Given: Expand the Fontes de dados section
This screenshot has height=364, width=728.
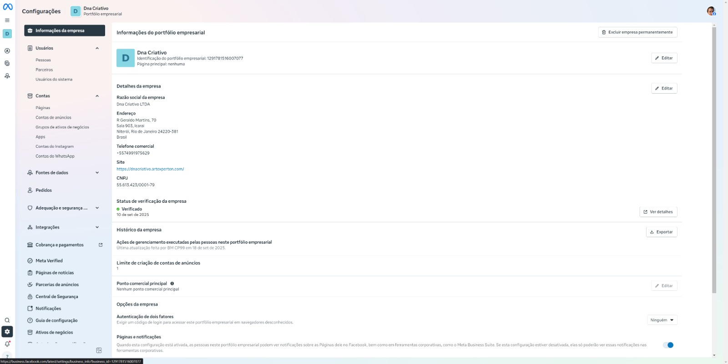Looking at the screenshot, I should coord(97,173).
